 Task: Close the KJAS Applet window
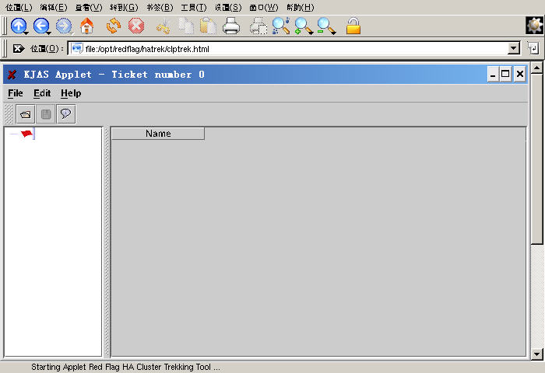click(520, 74)
